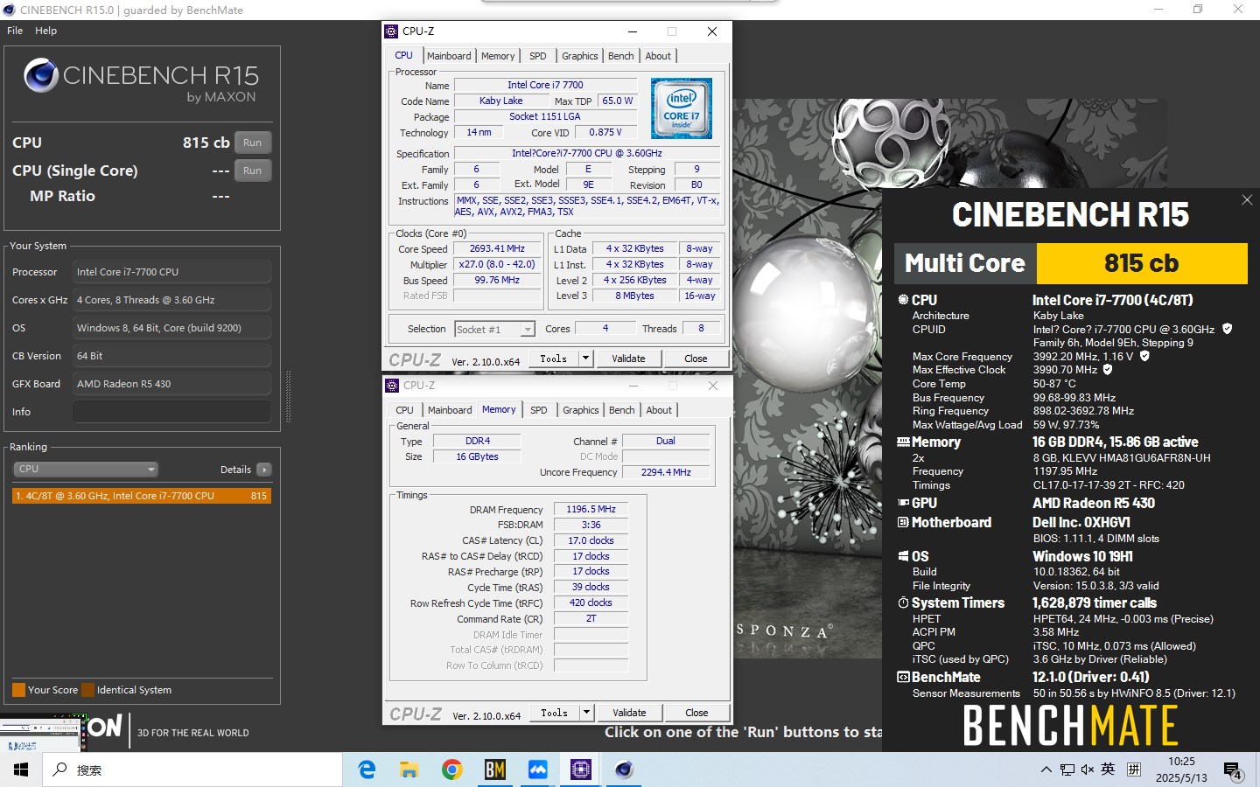Show hidden tray icons chevron

(x=1046, y=770)
